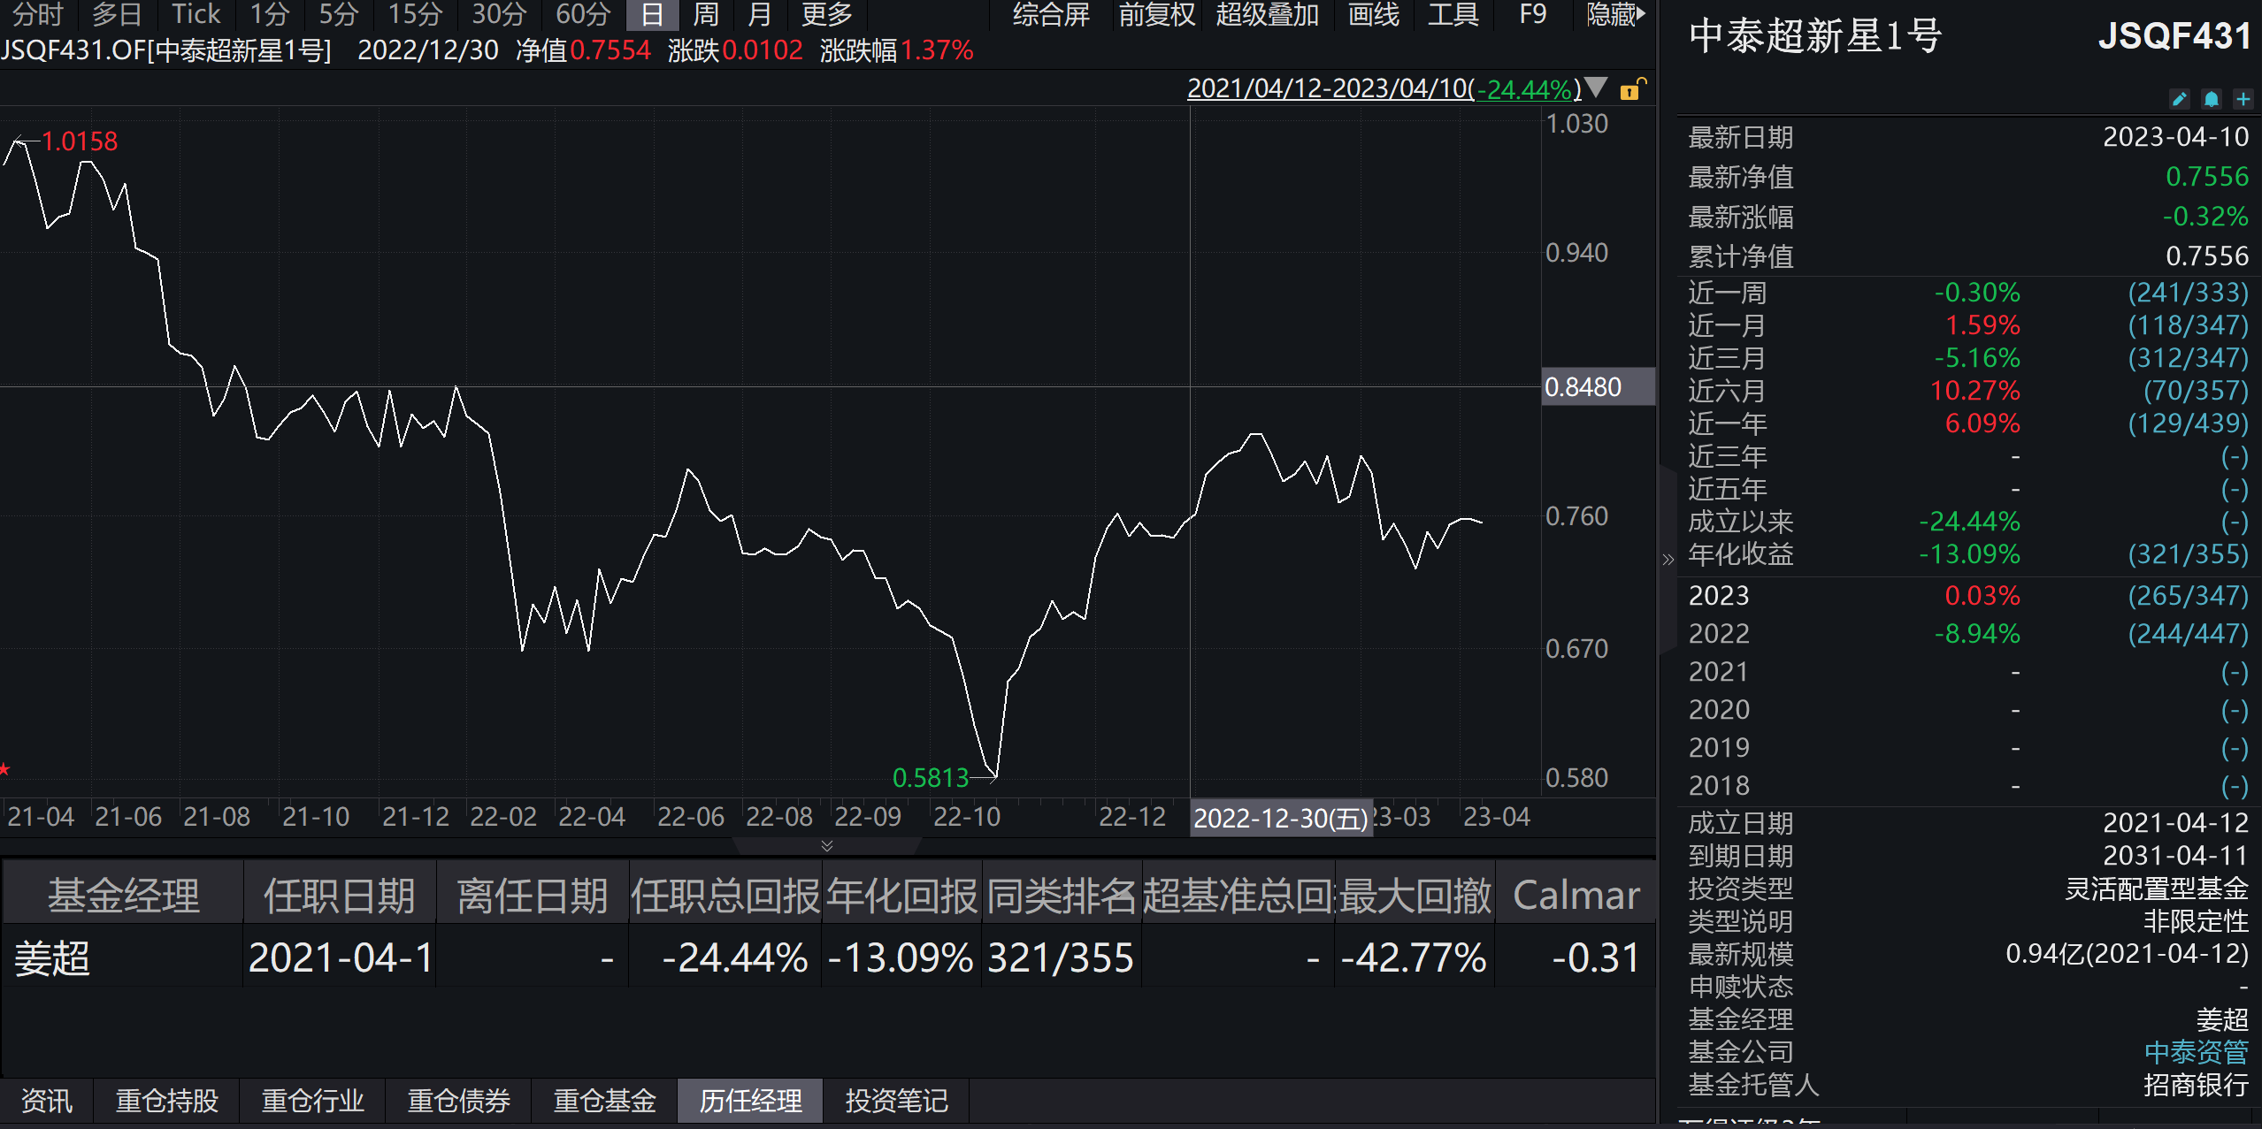The height and width of the screenshot is (1129, 2262).
Task: Click the 中泰资管 fund company link
Action: tap(2196, 1052)
